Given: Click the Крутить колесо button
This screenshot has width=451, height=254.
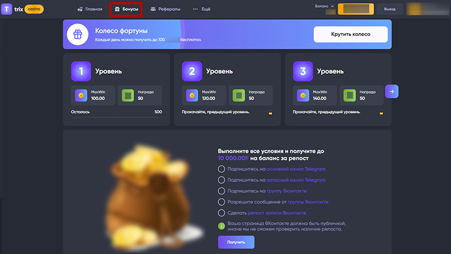Looking at the screenshot, I should click(x=351, y=34).
